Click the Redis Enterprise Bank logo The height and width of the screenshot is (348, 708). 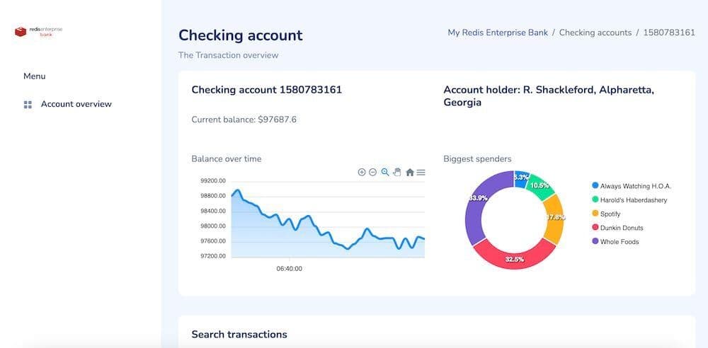pyautogui.click(x=39, y=31)
